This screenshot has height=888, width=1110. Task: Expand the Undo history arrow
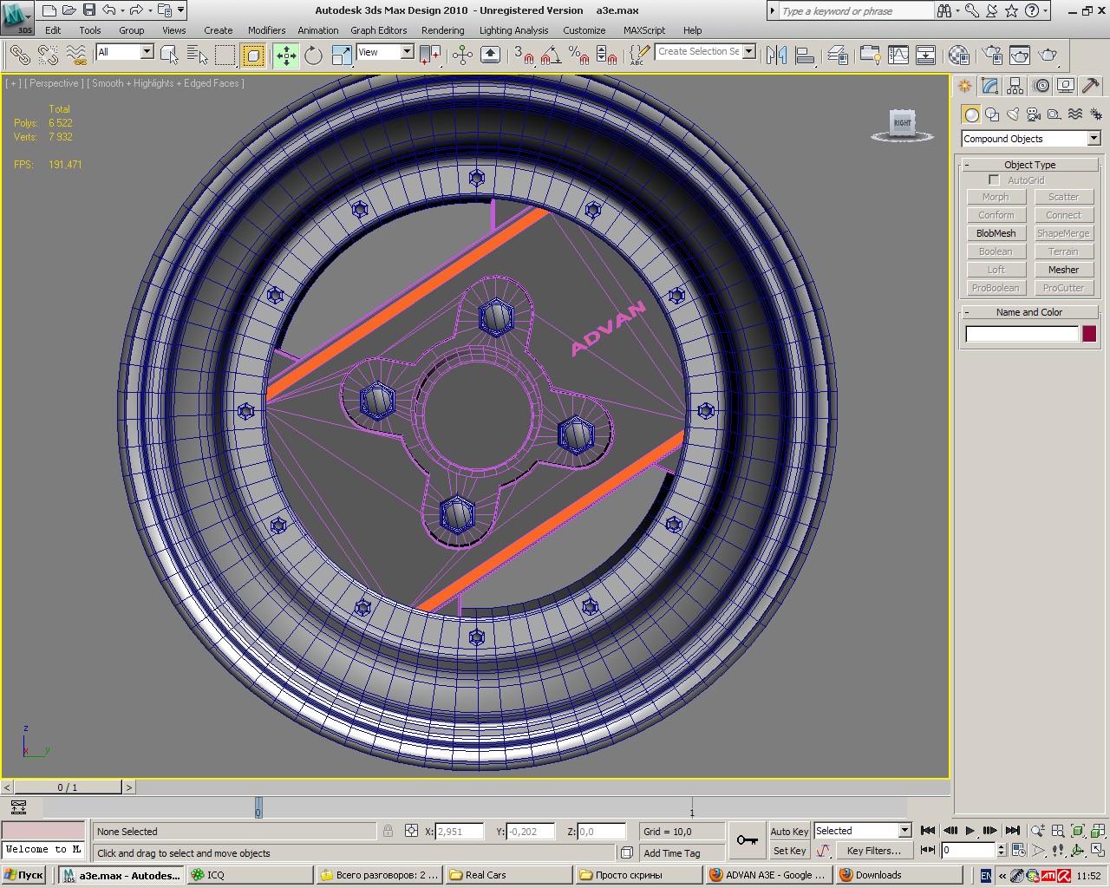pyautogui.click(x=122, y=10)
